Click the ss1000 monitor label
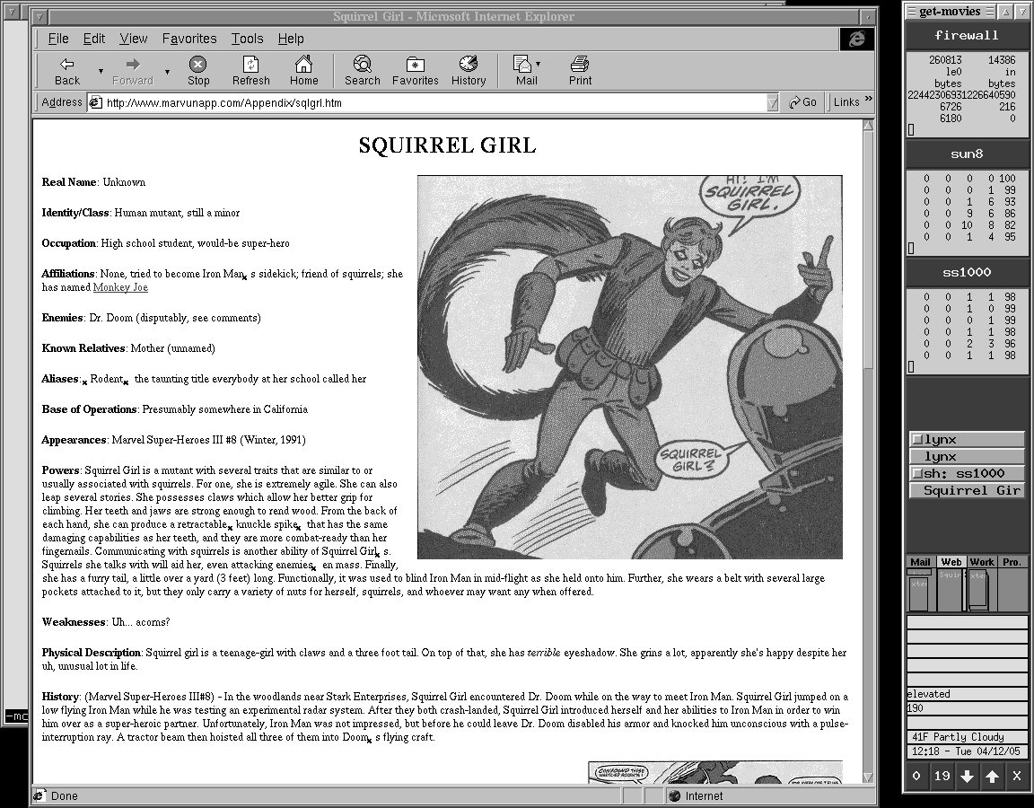This screenshot has height=808, width=1034. (x=967, y=272)
